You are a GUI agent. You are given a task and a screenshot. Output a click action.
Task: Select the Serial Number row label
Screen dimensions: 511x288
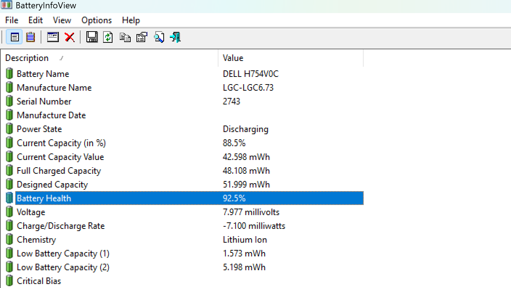point(44,102)
